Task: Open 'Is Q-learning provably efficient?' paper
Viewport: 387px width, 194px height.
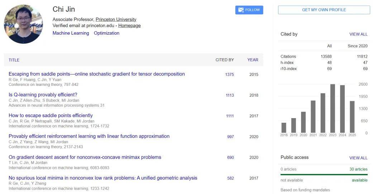Action: [43, 95]
